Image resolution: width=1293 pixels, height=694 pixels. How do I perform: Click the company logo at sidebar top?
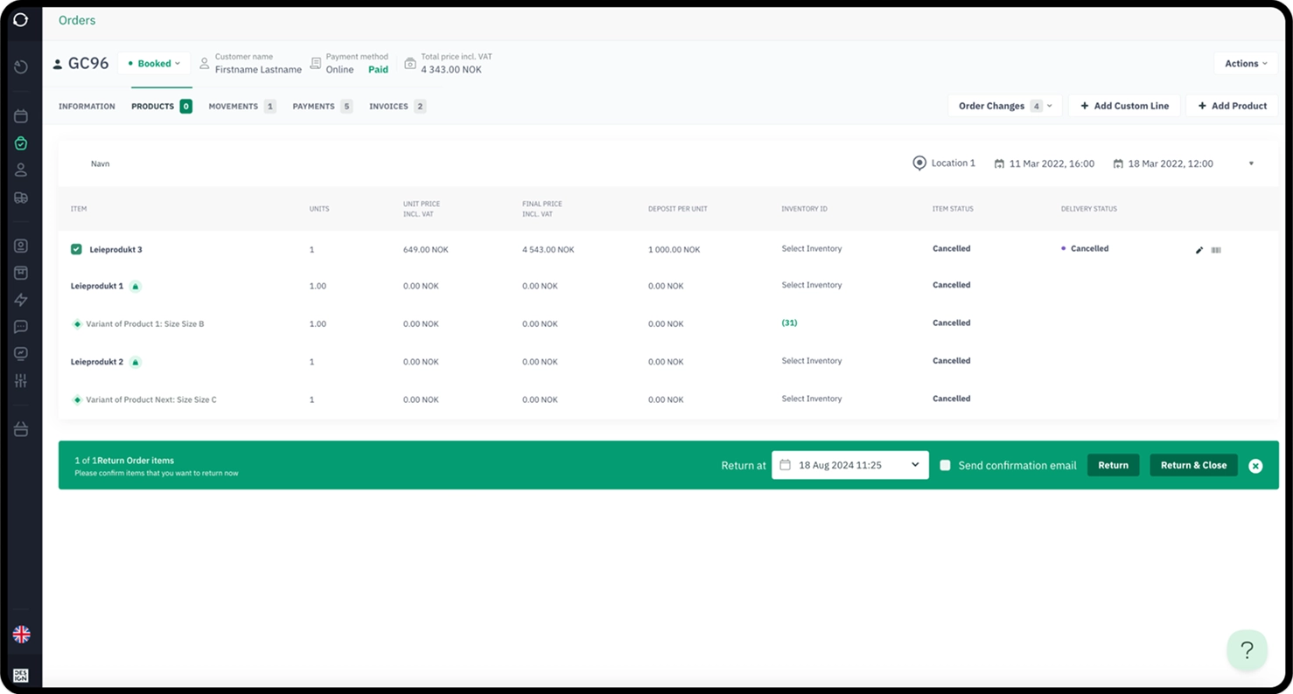click(x=21, y=19)
